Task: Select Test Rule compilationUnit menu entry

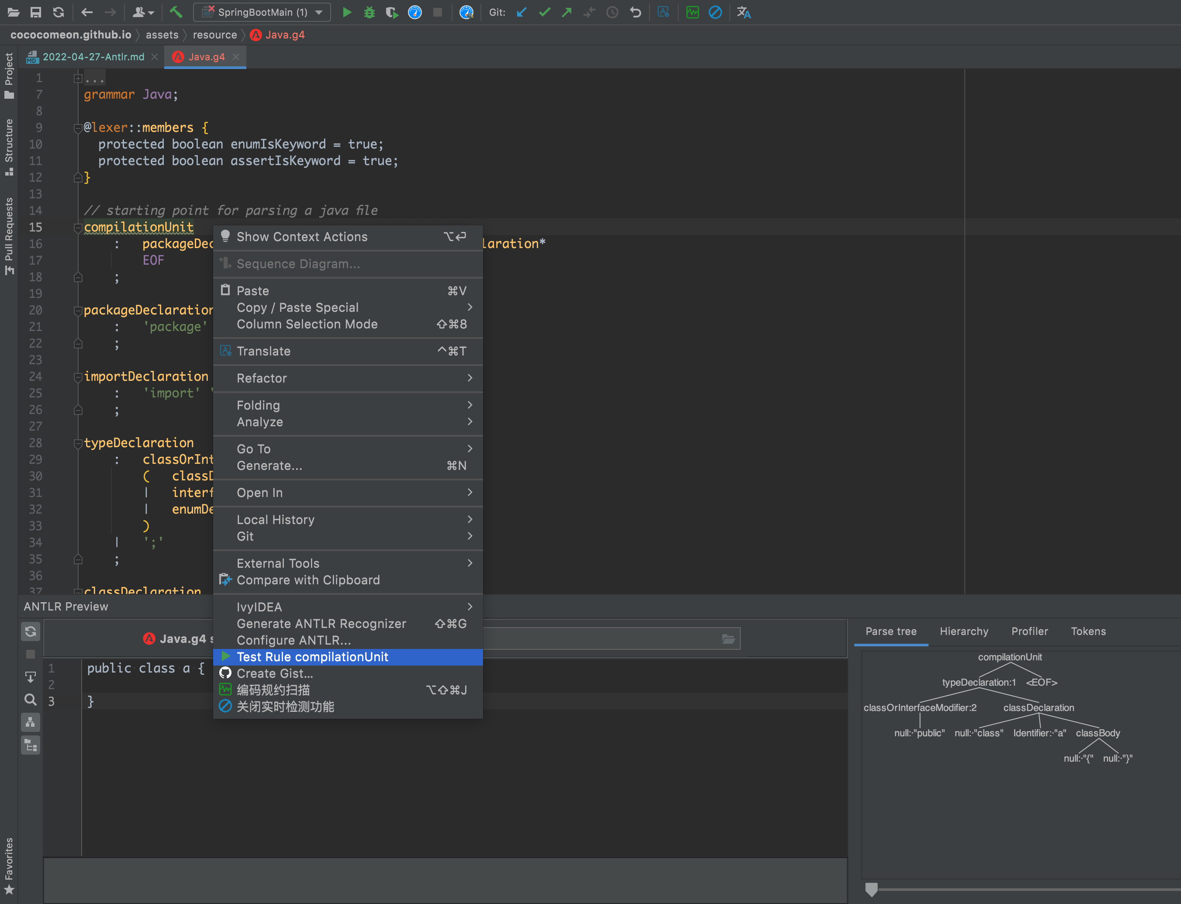Action: 312,657
